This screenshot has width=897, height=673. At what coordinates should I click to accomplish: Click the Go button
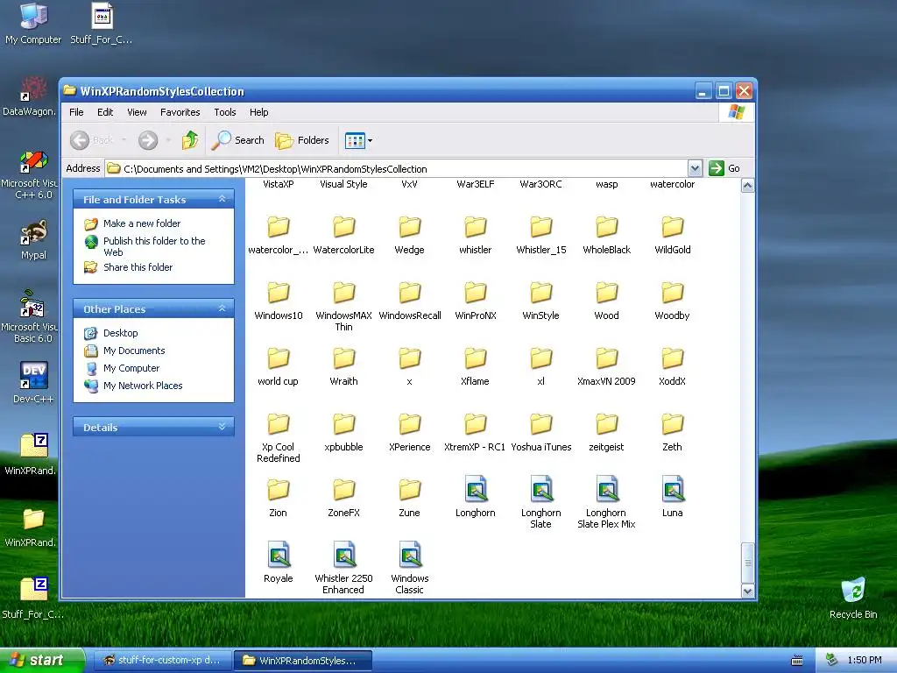(724, 168)
